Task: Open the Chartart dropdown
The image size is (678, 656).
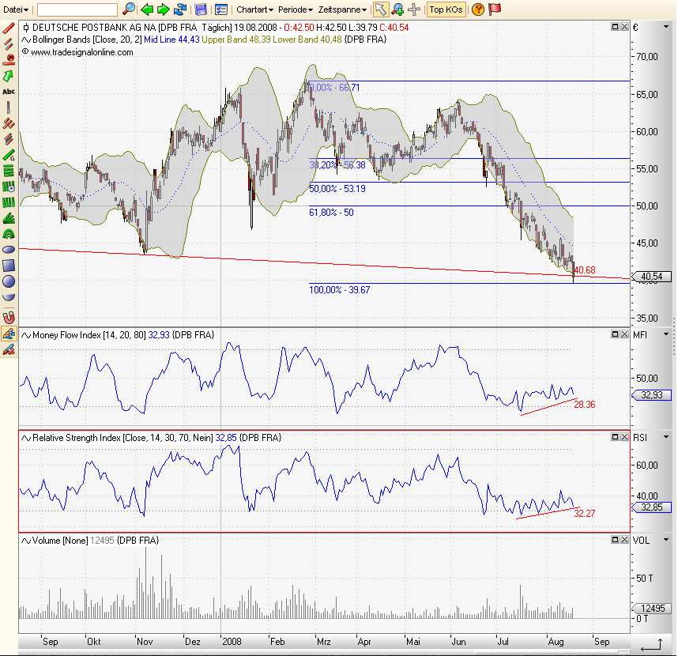Action: tap(254, 9)
